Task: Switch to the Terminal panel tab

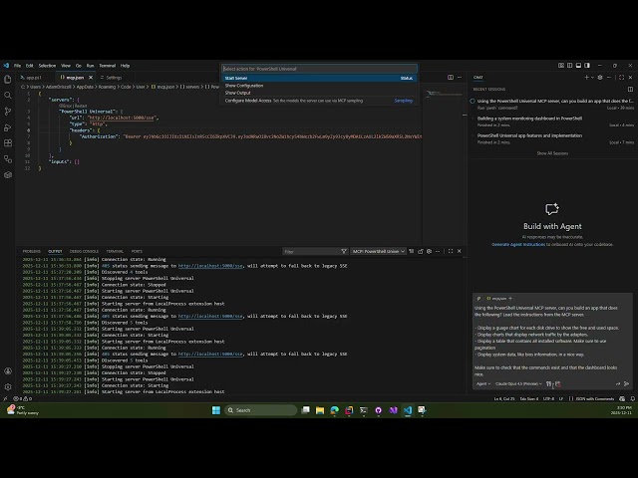Action: (x=115, y=251)
